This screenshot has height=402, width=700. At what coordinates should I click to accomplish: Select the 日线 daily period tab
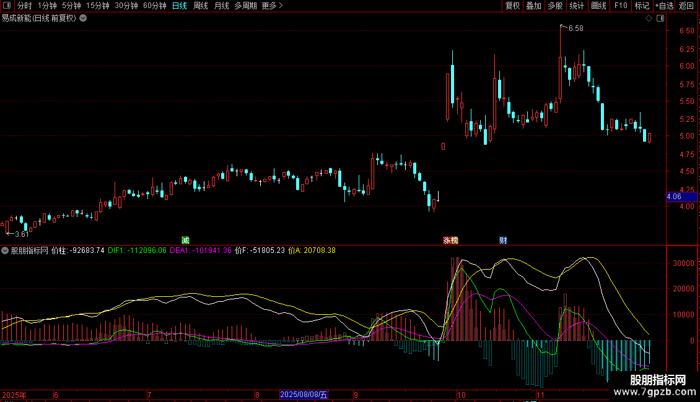click(x=180, y=6)
